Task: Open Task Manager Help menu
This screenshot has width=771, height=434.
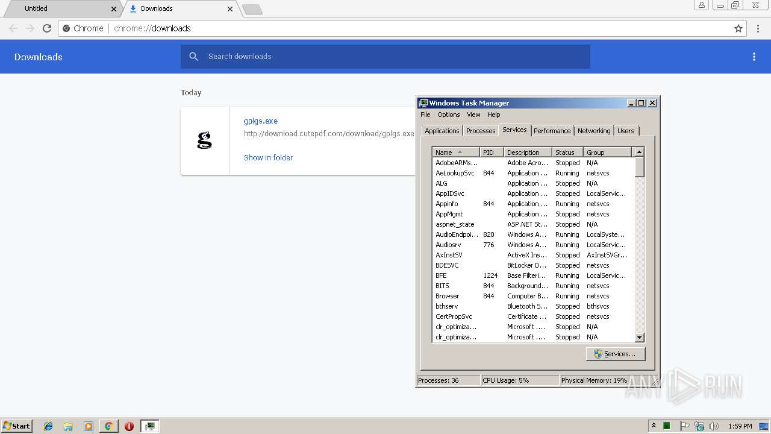Action: click(493, 115)
